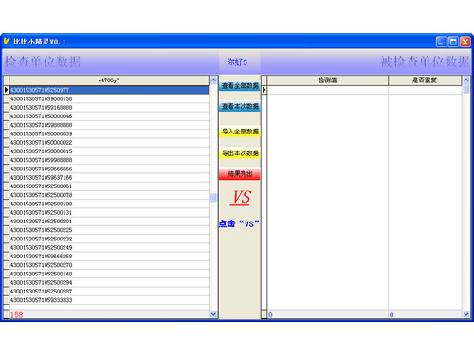
Task: Click right grid scrollbar up arrow
Action: pos(466,80)
